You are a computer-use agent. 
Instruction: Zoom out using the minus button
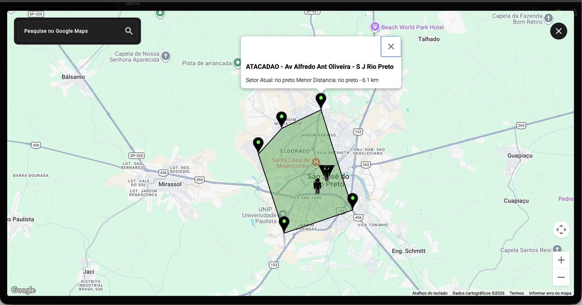561,277
